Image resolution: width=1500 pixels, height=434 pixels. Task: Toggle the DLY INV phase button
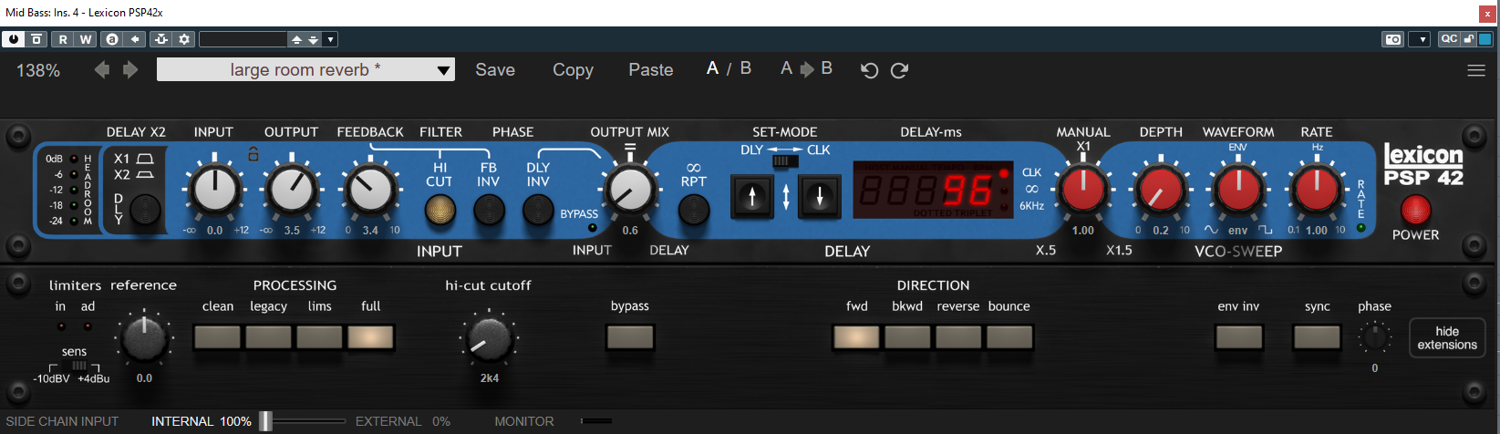[x=538, y=211]
